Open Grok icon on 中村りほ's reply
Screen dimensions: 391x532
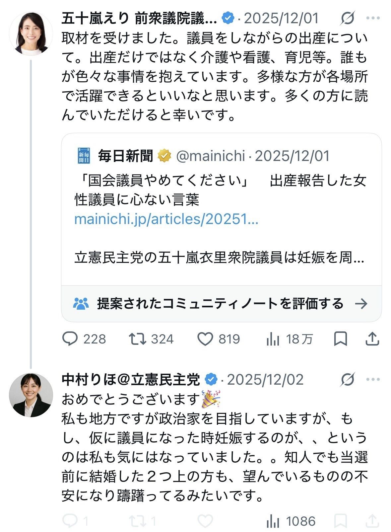347,379
